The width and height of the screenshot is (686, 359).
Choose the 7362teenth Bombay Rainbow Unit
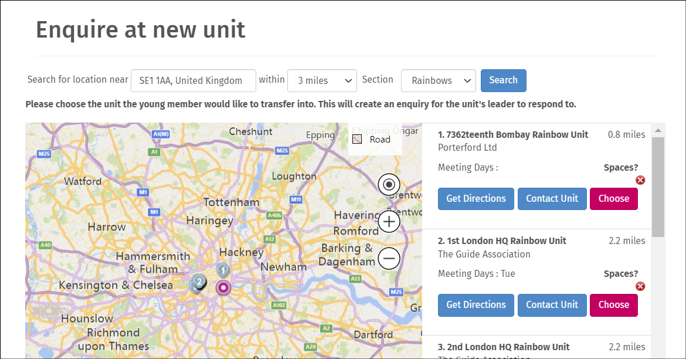click(x=614, y=199)
